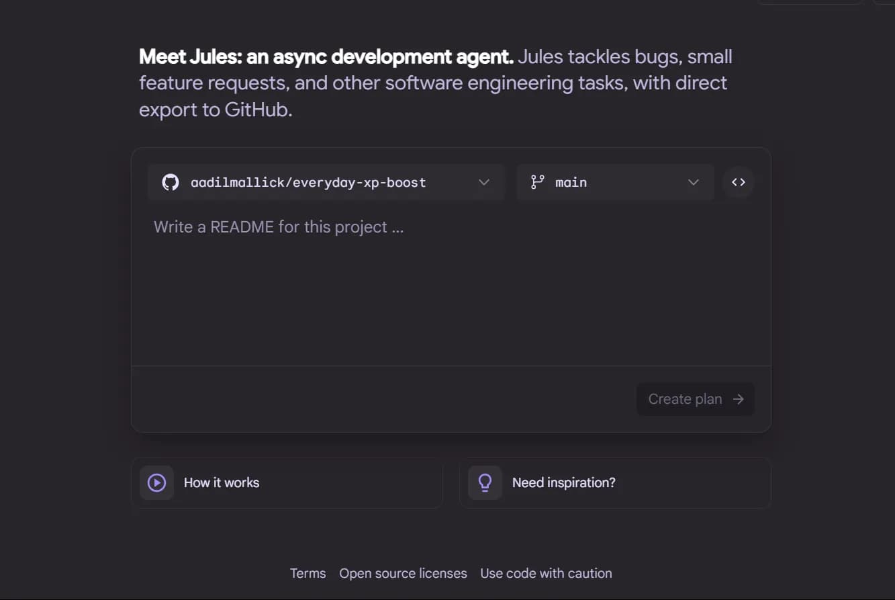Image resolution: width=895 pixels, height=600 pixels.
Task: Expand the repository dropdown chevron
Action: 484,182
